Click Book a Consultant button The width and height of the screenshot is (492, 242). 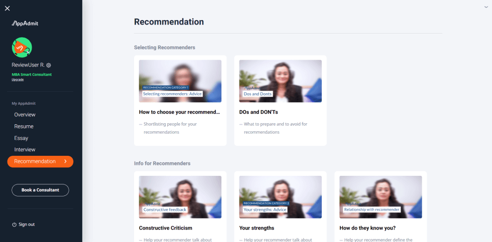click(40, 190)
